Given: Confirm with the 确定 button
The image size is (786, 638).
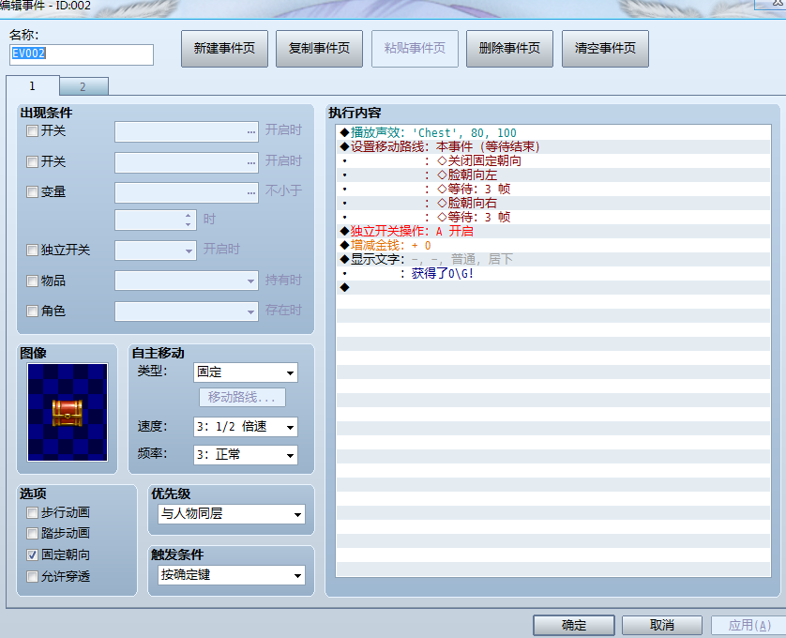Looking at the screenshot, I should (574, 626).
